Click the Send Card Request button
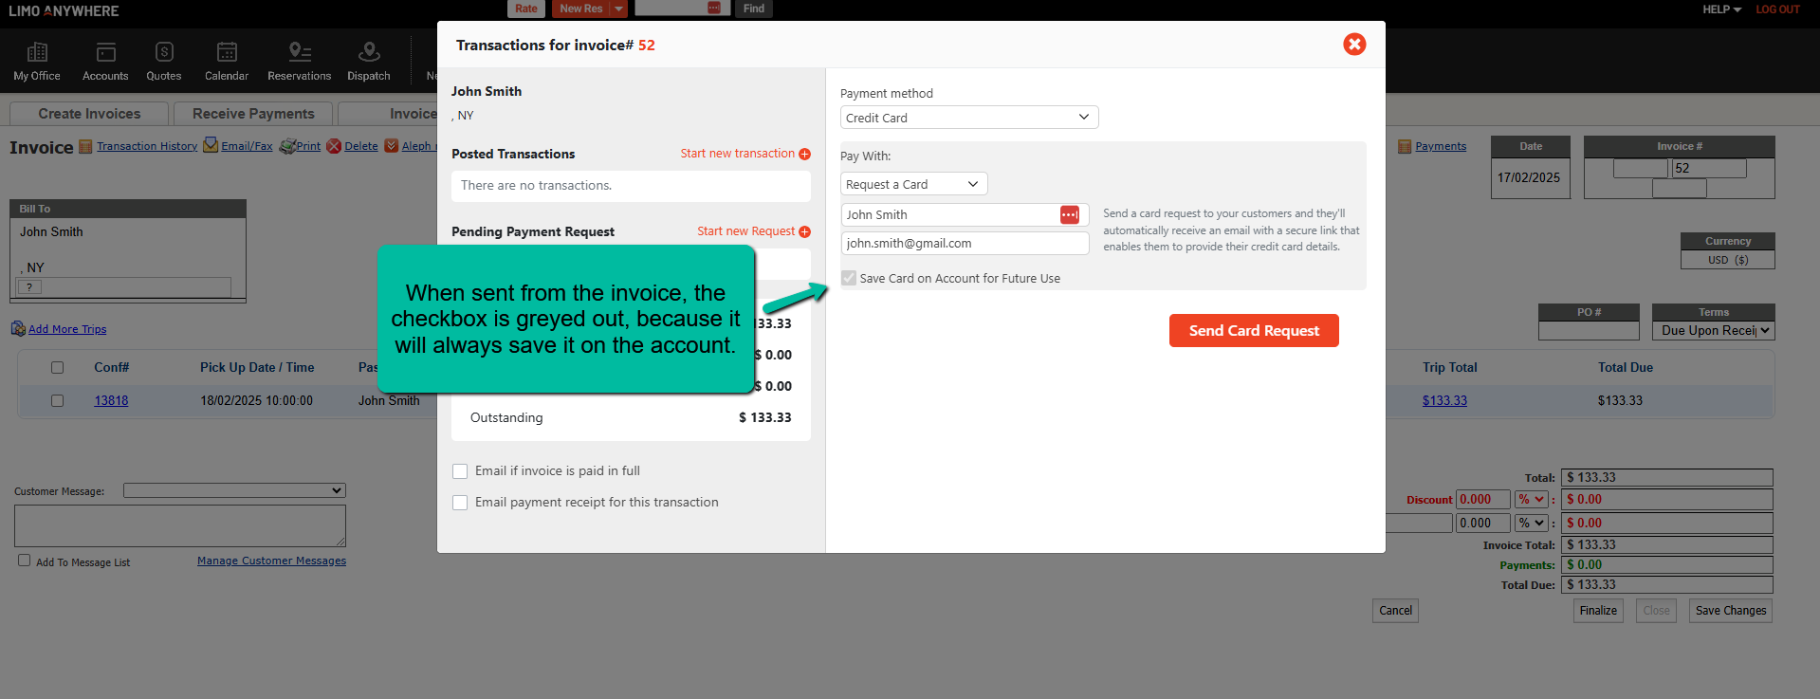The image size is (1820, 699). pyautogui.click(x=1253, y=331)
